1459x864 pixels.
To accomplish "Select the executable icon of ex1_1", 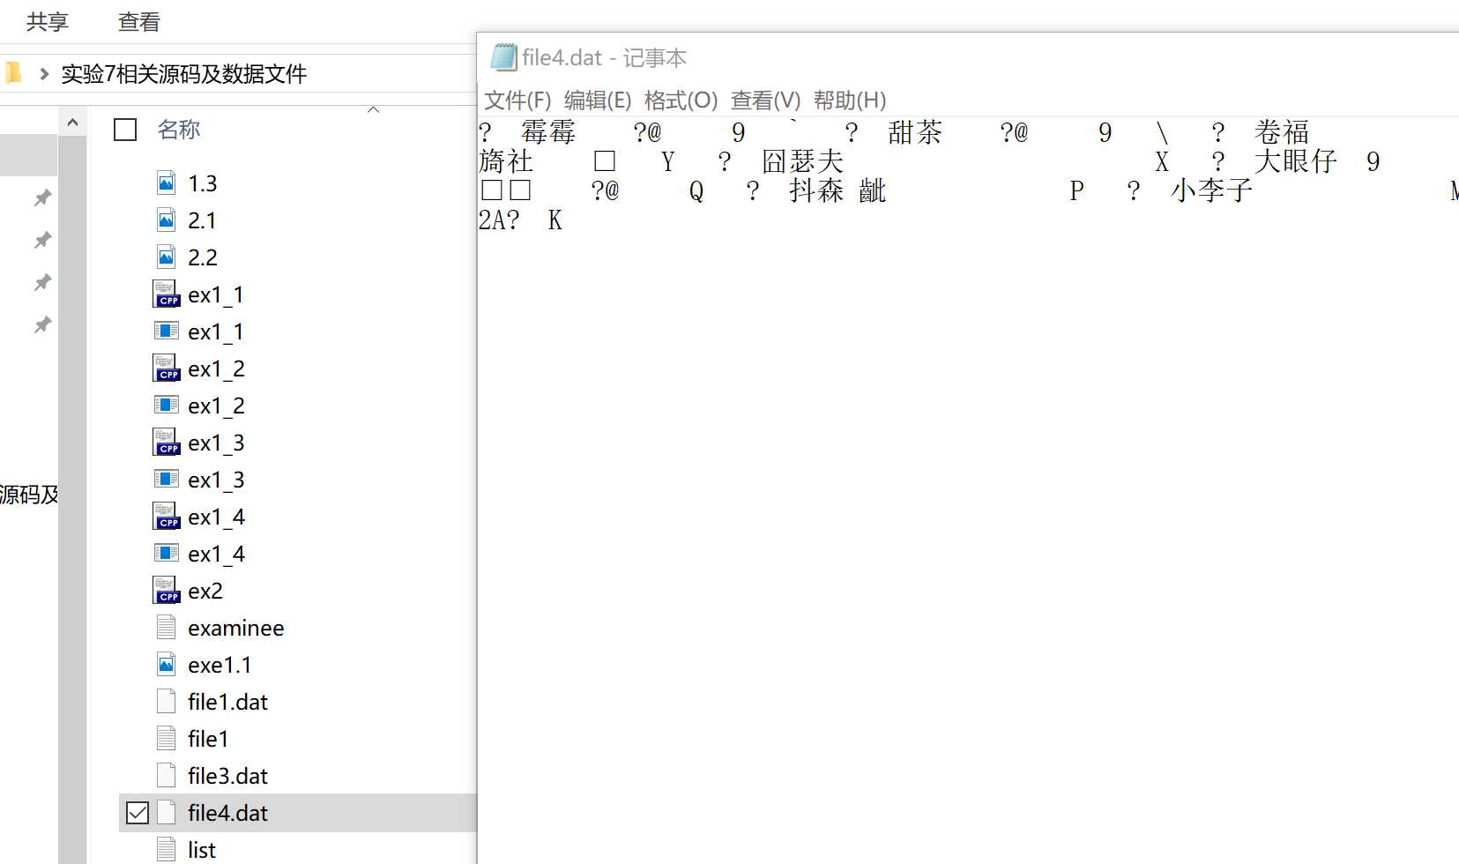I will click(167, 331).
